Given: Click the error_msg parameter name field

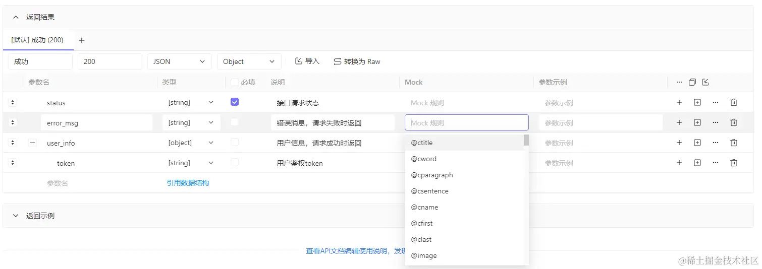Looking at the screenshot, I should tap(96, 122).
